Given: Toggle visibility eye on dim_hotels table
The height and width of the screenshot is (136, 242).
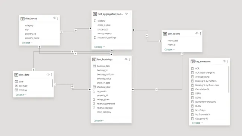Looking at the screenshot, I should [54, 18].
